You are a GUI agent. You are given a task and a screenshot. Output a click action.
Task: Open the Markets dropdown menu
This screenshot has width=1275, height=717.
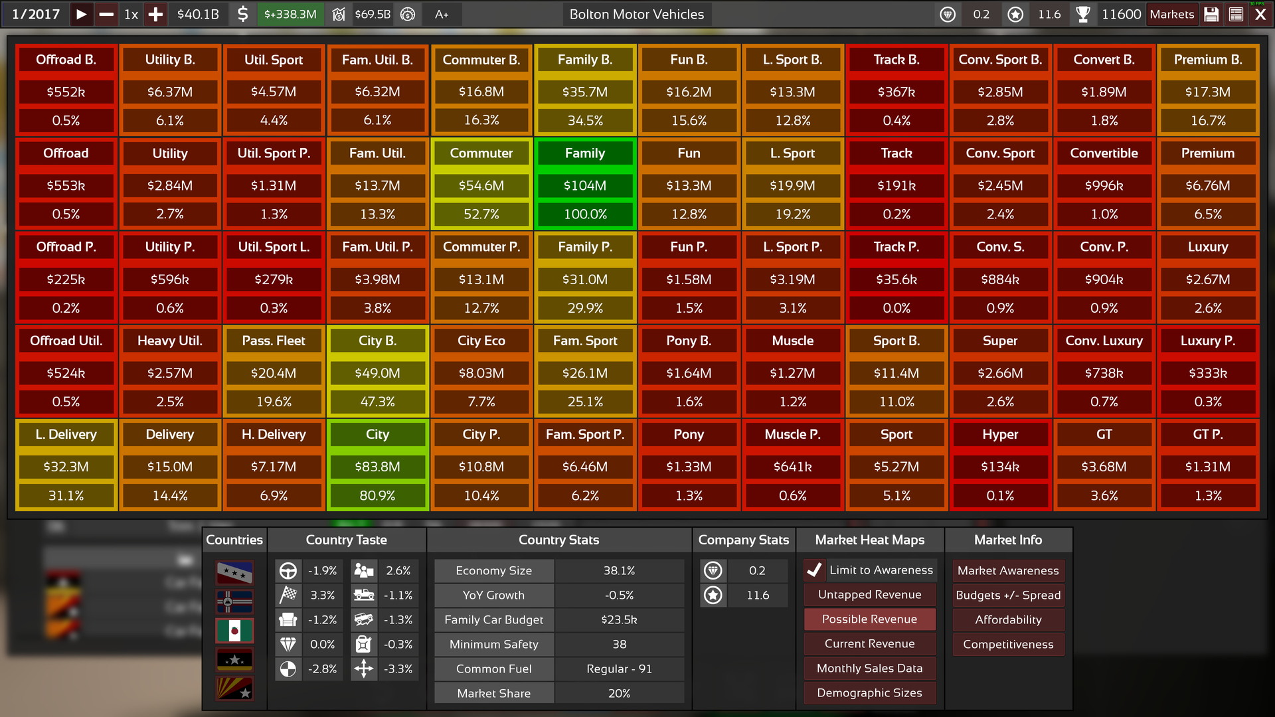(1171, 14)
